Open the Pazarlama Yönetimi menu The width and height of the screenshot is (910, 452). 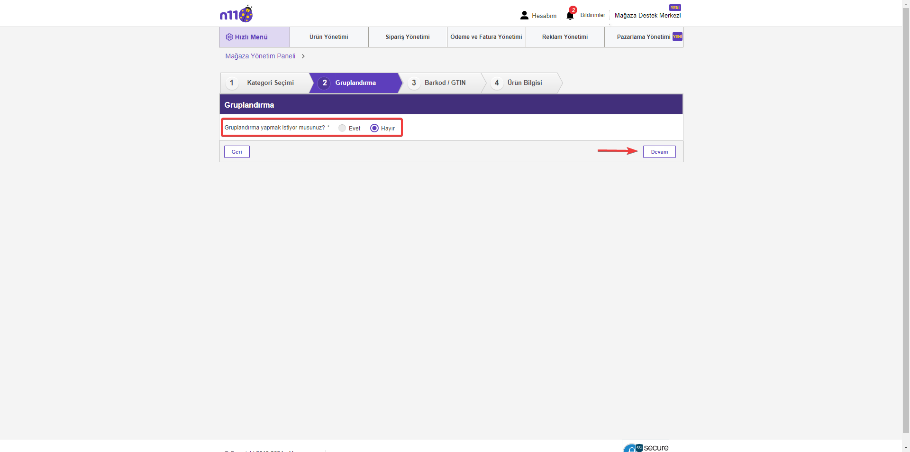[644, 37]
